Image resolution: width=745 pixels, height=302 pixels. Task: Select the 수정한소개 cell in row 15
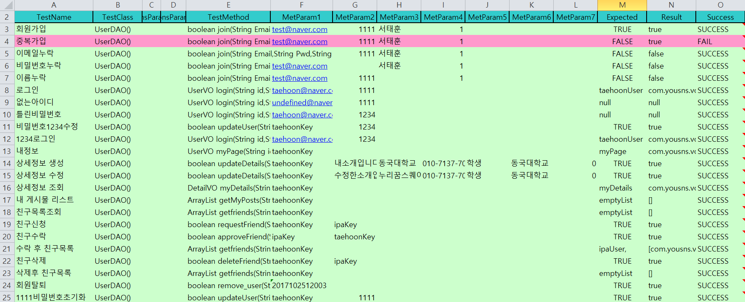pos(355,176)
